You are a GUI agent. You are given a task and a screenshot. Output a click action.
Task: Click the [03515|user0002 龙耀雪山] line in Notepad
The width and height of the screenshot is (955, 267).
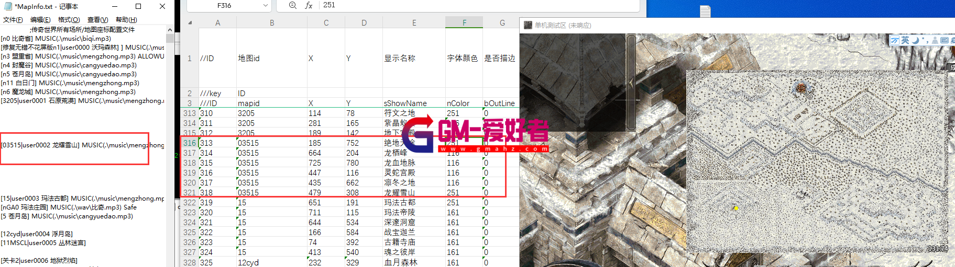[83, 145]
